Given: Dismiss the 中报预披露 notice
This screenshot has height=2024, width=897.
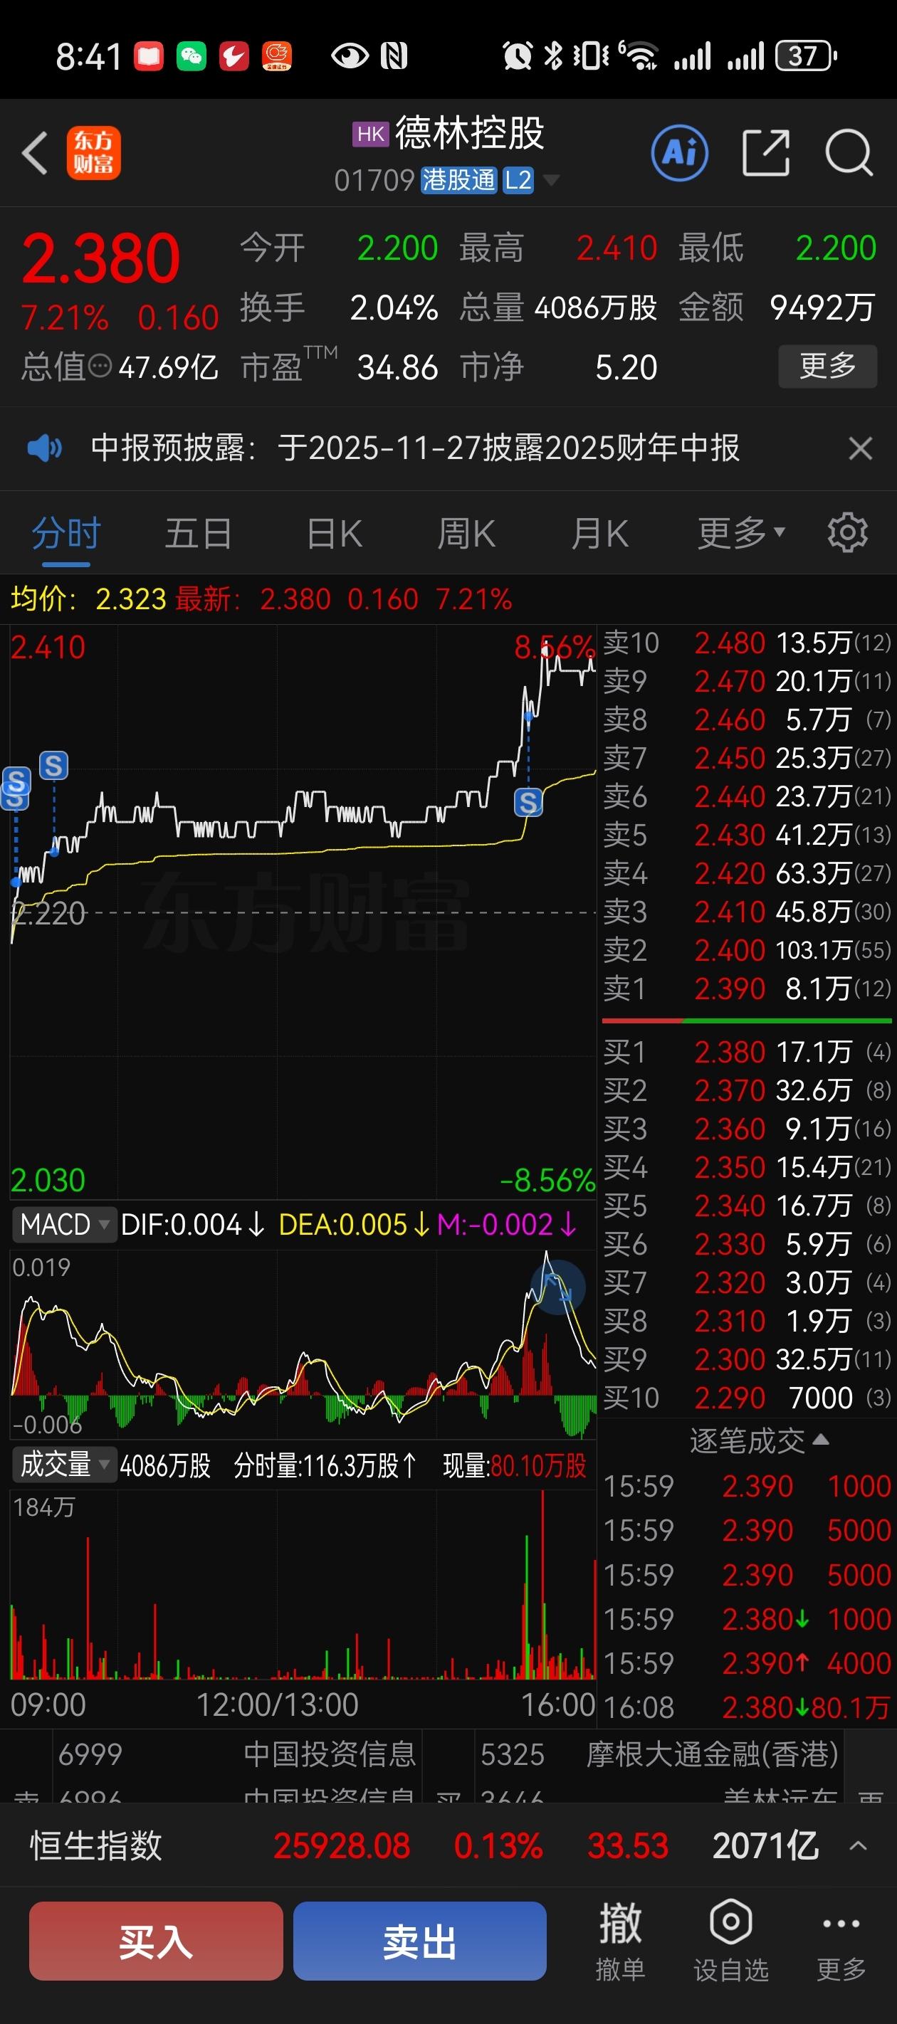Looking at the screenshot, I should click(x=861, y=448).
